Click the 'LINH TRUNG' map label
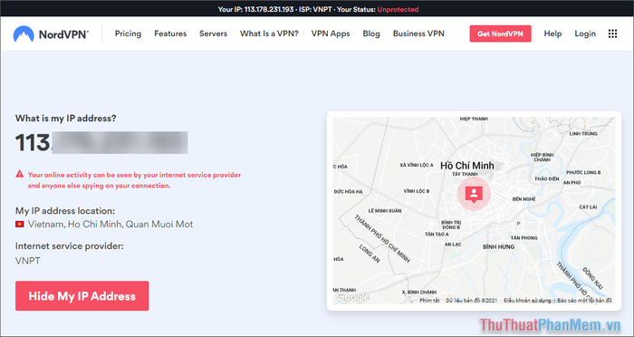This screenshot has height=337, width=634. click(x=583, y=133)
